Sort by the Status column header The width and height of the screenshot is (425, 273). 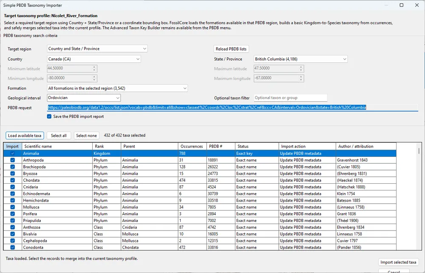click(257, 146)
